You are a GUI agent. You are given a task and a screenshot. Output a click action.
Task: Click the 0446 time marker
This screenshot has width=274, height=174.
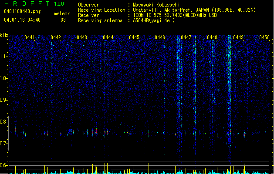click(x=160, y=37)
